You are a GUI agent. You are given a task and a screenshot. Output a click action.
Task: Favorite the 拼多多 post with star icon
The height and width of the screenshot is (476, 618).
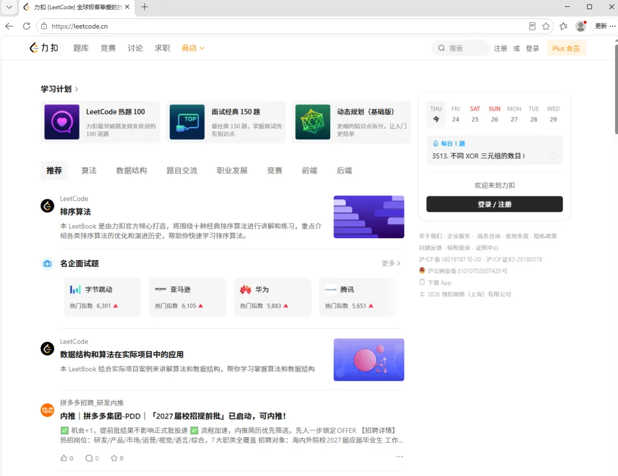(x=114, y=458)
